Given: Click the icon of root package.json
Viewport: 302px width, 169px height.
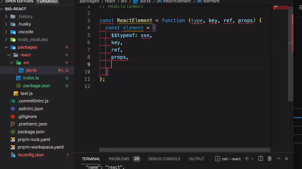Looking at the screenshot, I should (13, 132).
